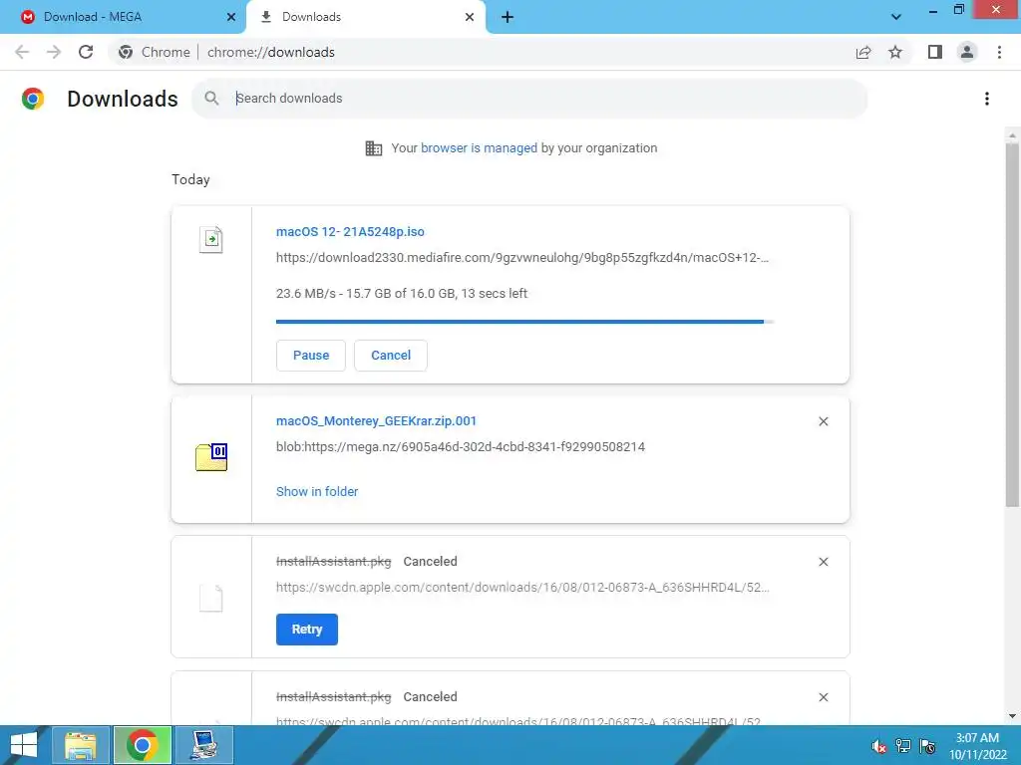Click the Chrome logo beside Downloads
Screen dimensions: 1021x765
[x=33, y=99]
